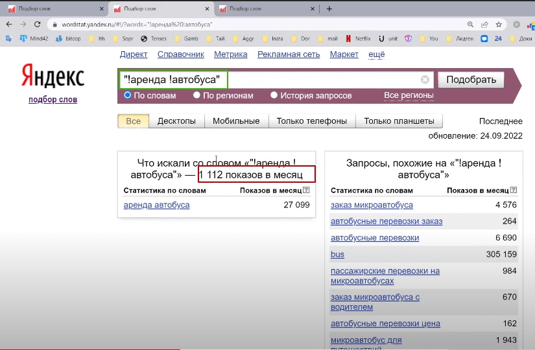This screenshot has width=535, height=350.
Task: Bookmark this page with the star
Action: (x=499, y=24)
